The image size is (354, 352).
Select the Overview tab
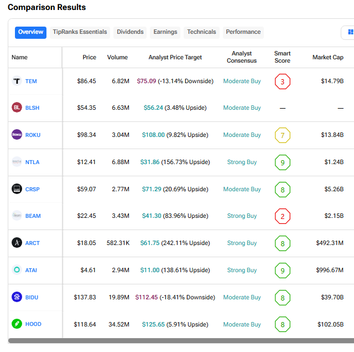click(x=30, y=32)
